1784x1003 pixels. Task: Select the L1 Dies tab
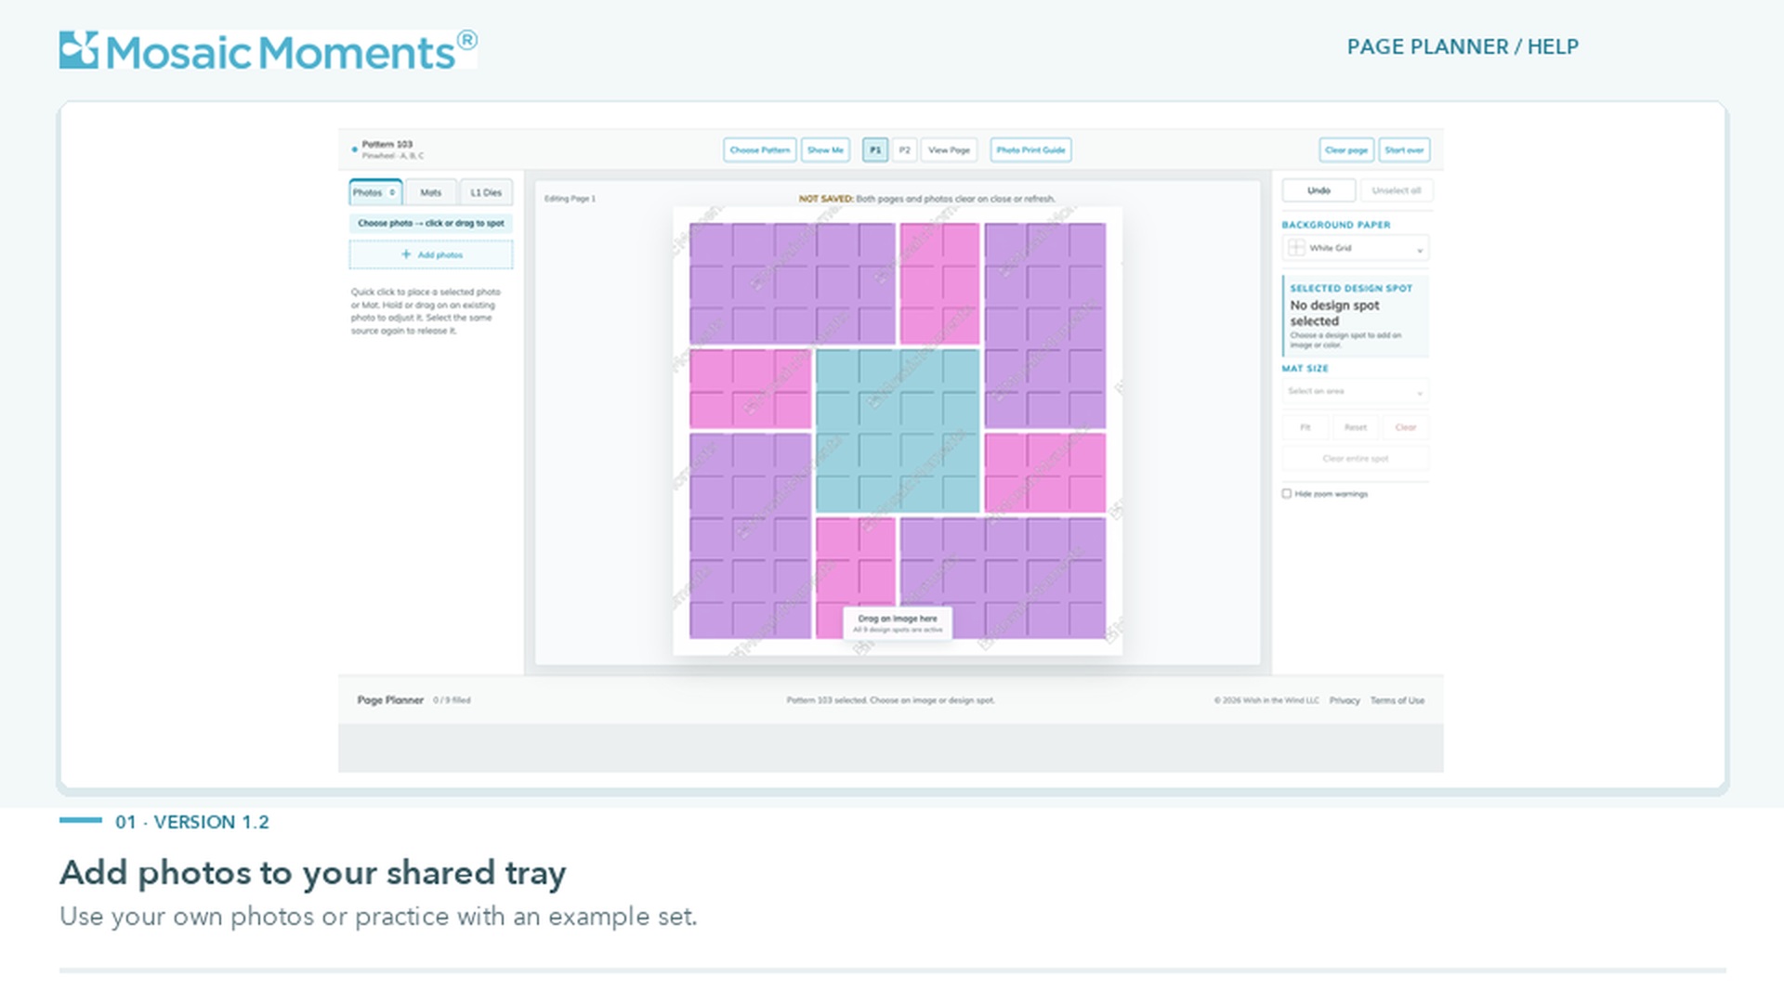[486, 192]
